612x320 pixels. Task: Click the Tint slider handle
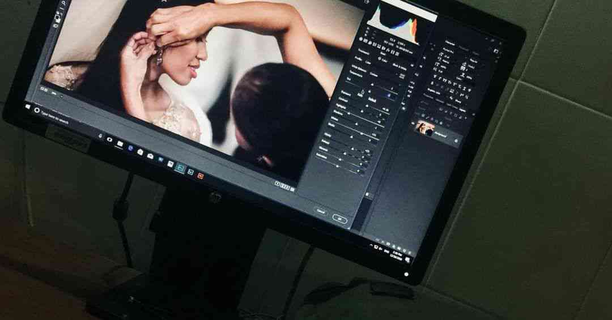coord(369,91)
